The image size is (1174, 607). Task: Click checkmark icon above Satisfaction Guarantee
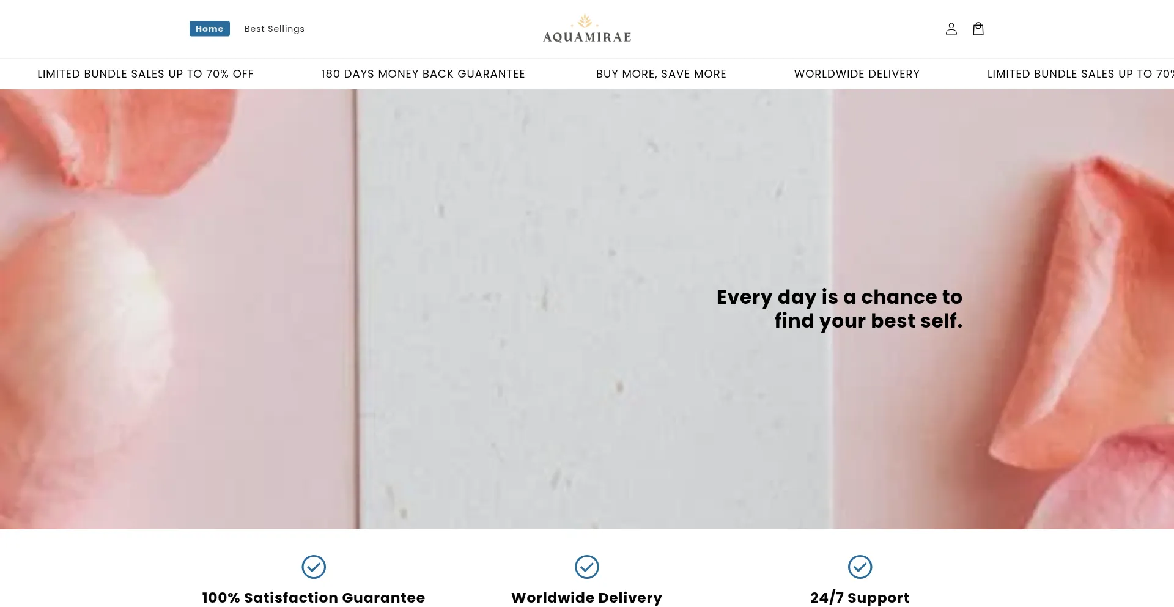click(x=314, y=567)
